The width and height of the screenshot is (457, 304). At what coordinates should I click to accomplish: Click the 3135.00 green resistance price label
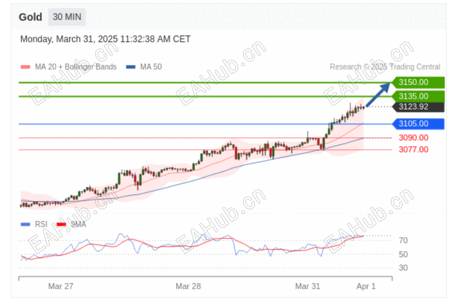pyautogui.click(x=418, y=96)
